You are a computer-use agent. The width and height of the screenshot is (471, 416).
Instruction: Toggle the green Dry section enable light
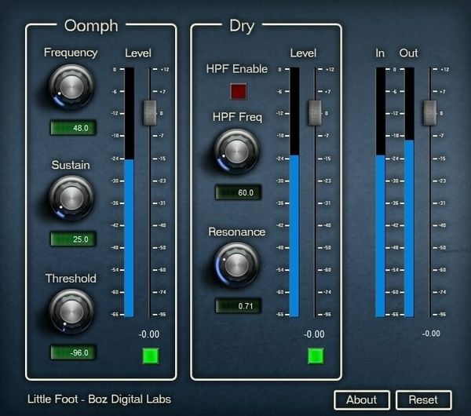(316, 356)
